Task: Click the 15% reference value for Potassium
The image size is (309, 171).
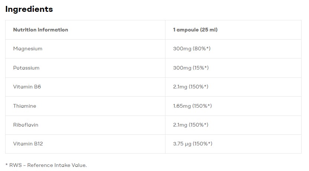Action: pos(200,68)
